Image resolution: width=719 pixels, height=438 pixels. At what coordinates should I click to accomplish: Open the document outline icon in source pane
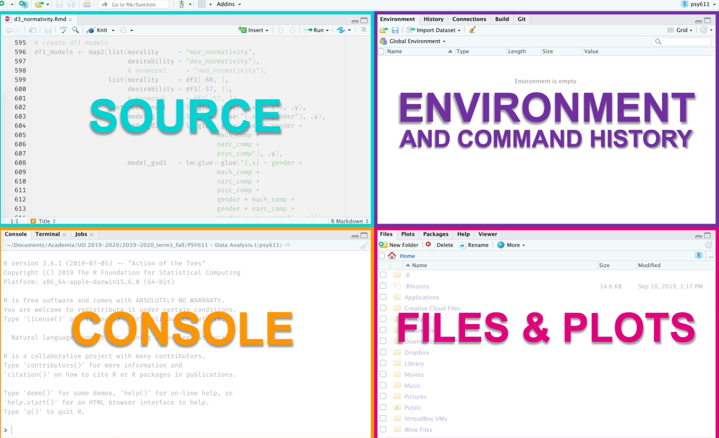point(363,30)
